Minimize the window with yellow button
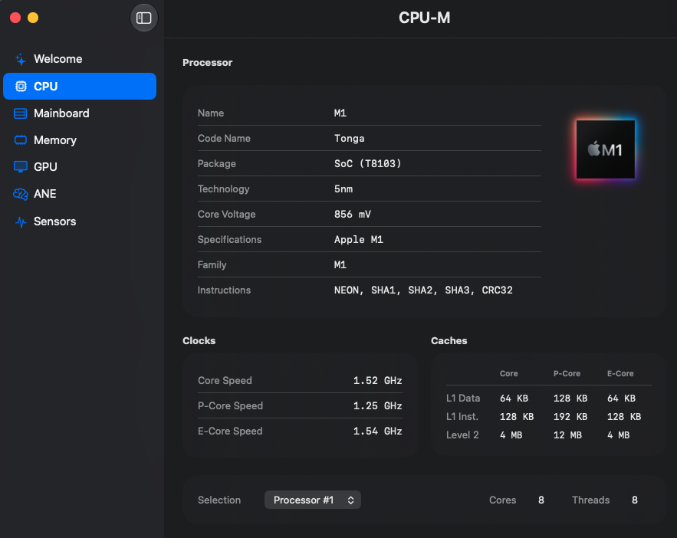The height and width of the screenshot is (538, 677). [33, 18]
